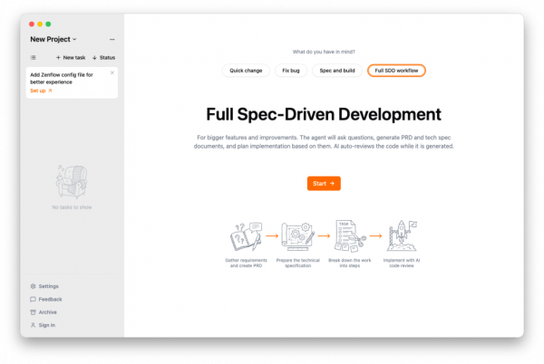544x364 pixels.
Task: Minimize the window with the yellow button
Action: [40, 24]
